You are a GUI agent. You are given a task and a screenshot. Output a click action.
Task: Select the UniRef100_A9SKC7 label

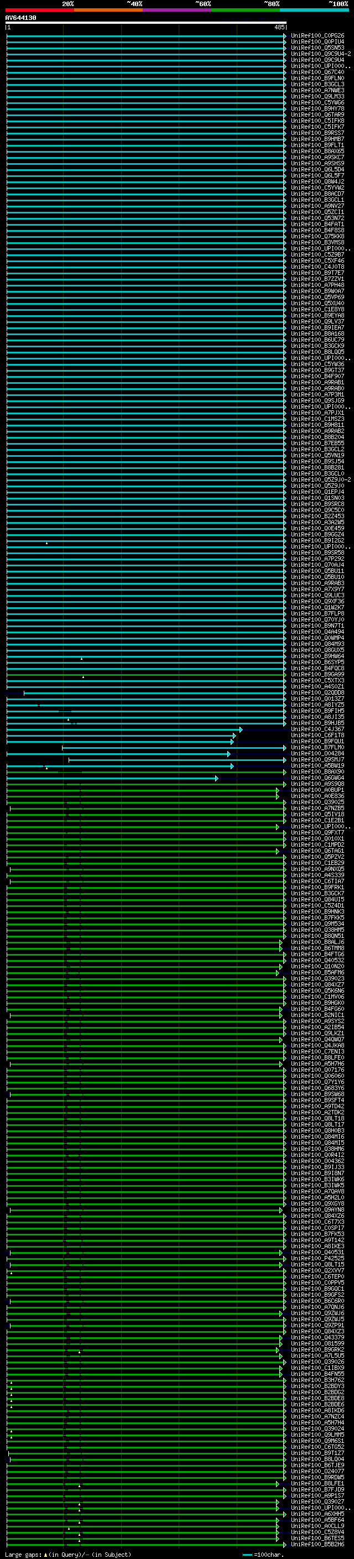(x=317, y=158)
